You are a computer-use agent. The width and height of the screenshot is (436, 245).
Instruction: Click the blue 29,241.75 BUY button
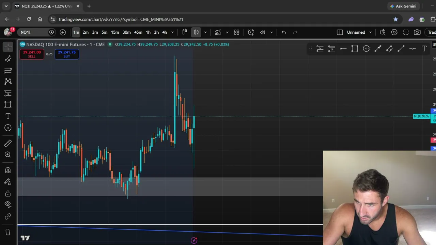pos(67,54)
